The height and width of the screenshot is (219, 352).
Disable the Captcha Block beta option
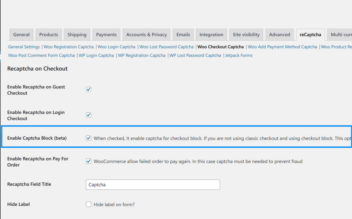[x=88, y=138]
